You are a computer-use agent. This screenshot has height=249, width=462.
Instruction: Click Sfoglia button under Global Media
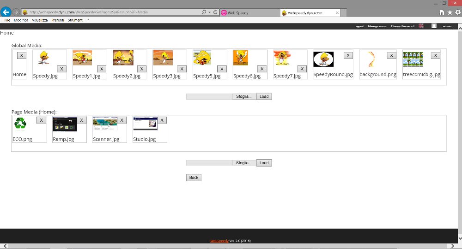point(243,96)
